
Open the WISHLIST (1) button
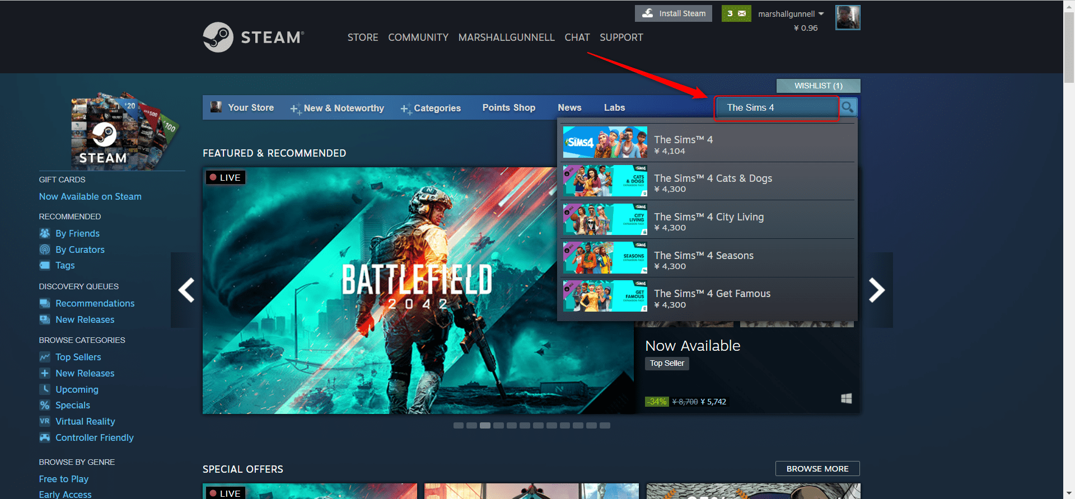point(818,86)
